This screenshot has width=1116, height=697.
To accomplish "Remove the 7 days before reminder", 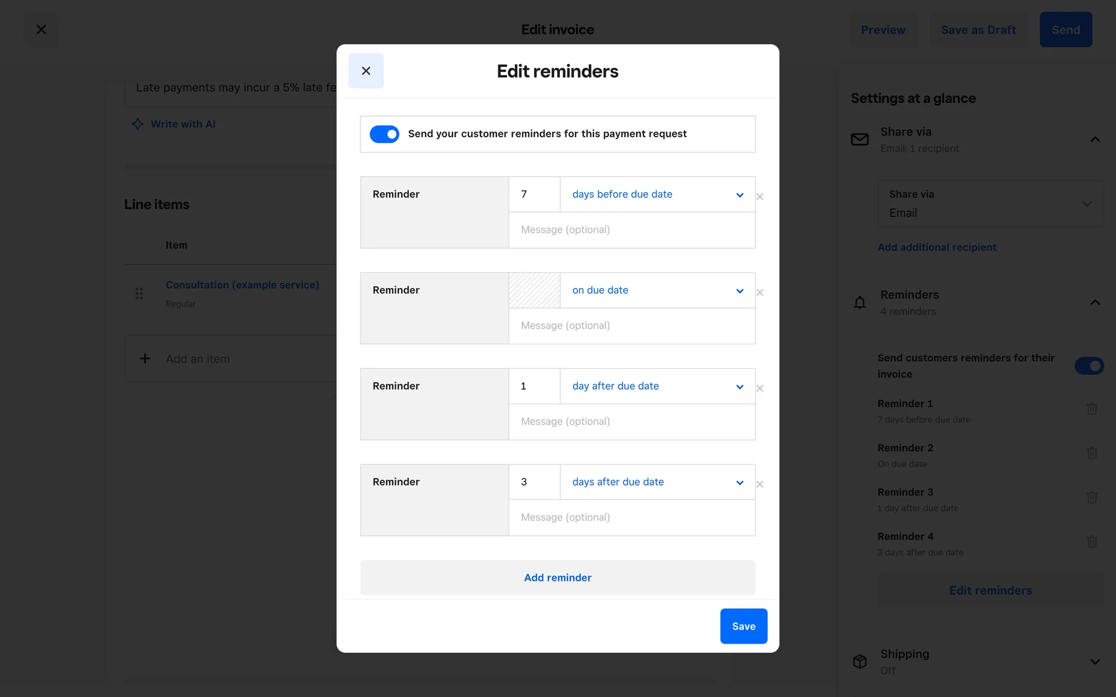I will pos(760,196).
